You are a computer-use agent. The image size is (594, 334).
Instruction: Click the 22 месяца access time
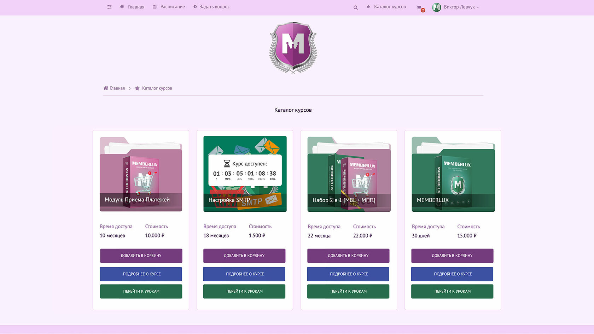(319, 236)
